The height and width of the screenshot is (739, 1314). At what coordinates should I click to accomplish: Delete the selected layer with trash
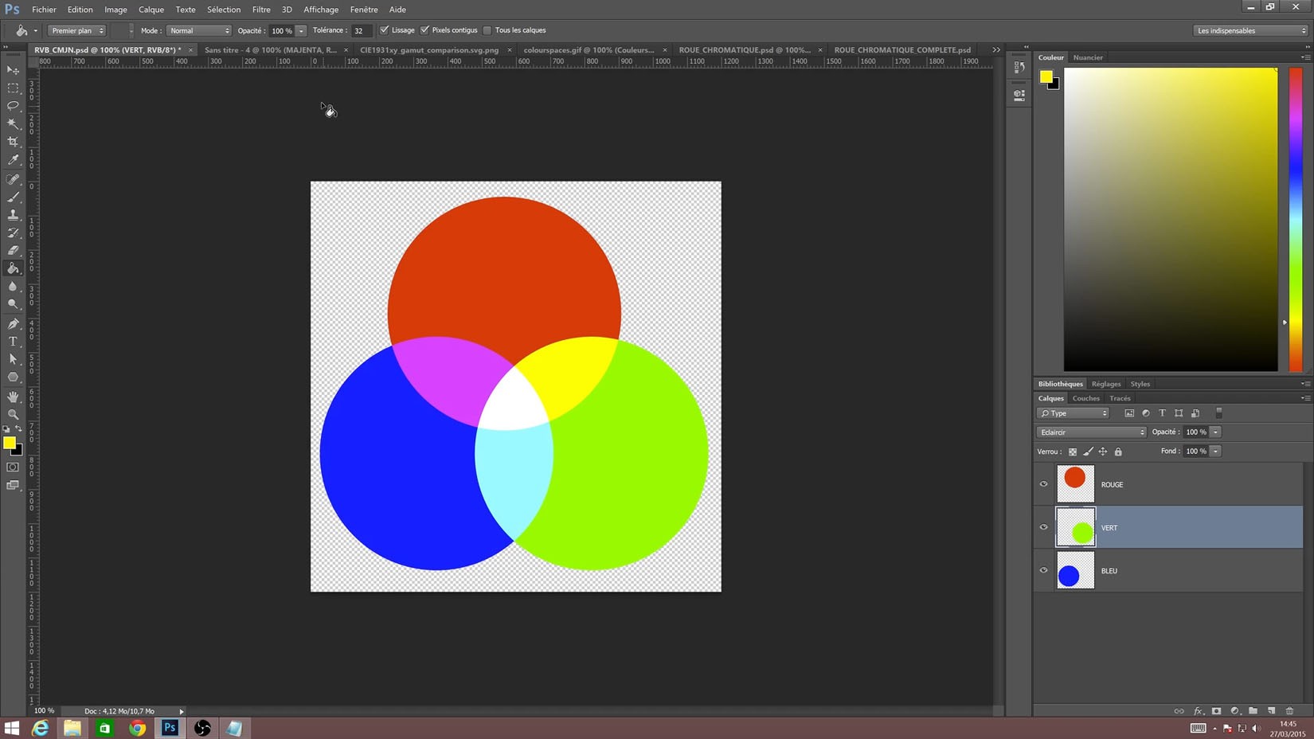click(1290, 711)
